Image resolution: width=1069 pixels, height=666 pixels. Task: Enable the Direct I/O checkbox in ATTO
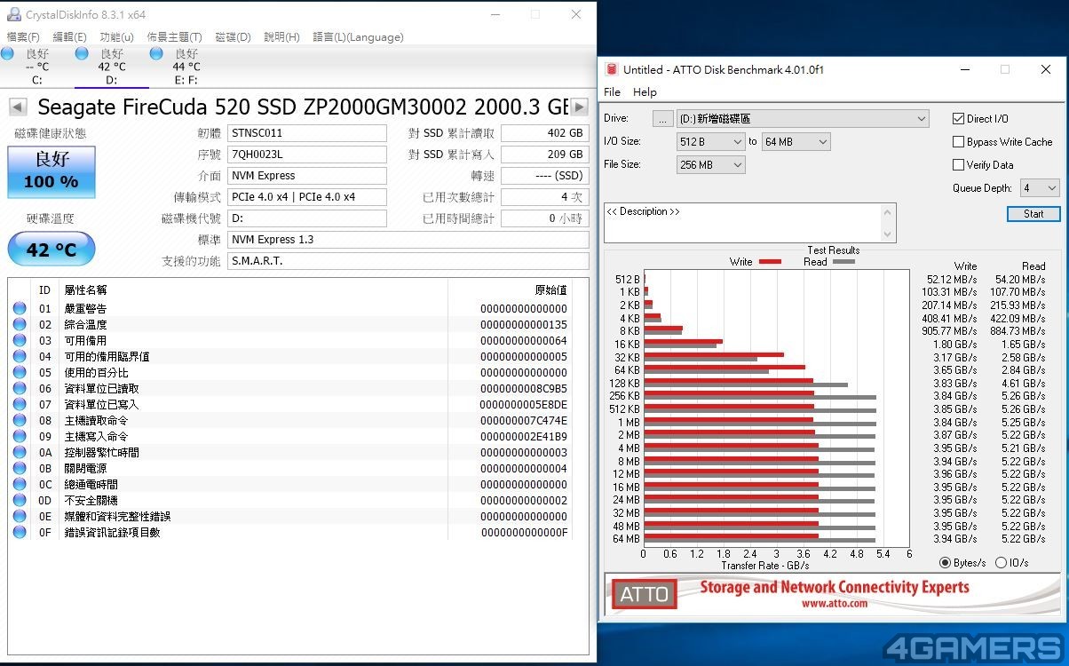958,118
